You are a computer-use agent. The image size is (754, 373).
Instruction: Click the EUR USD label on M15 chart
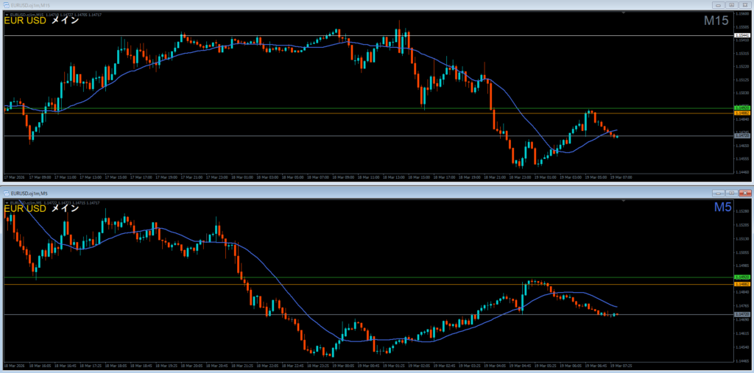coord(24,21)
